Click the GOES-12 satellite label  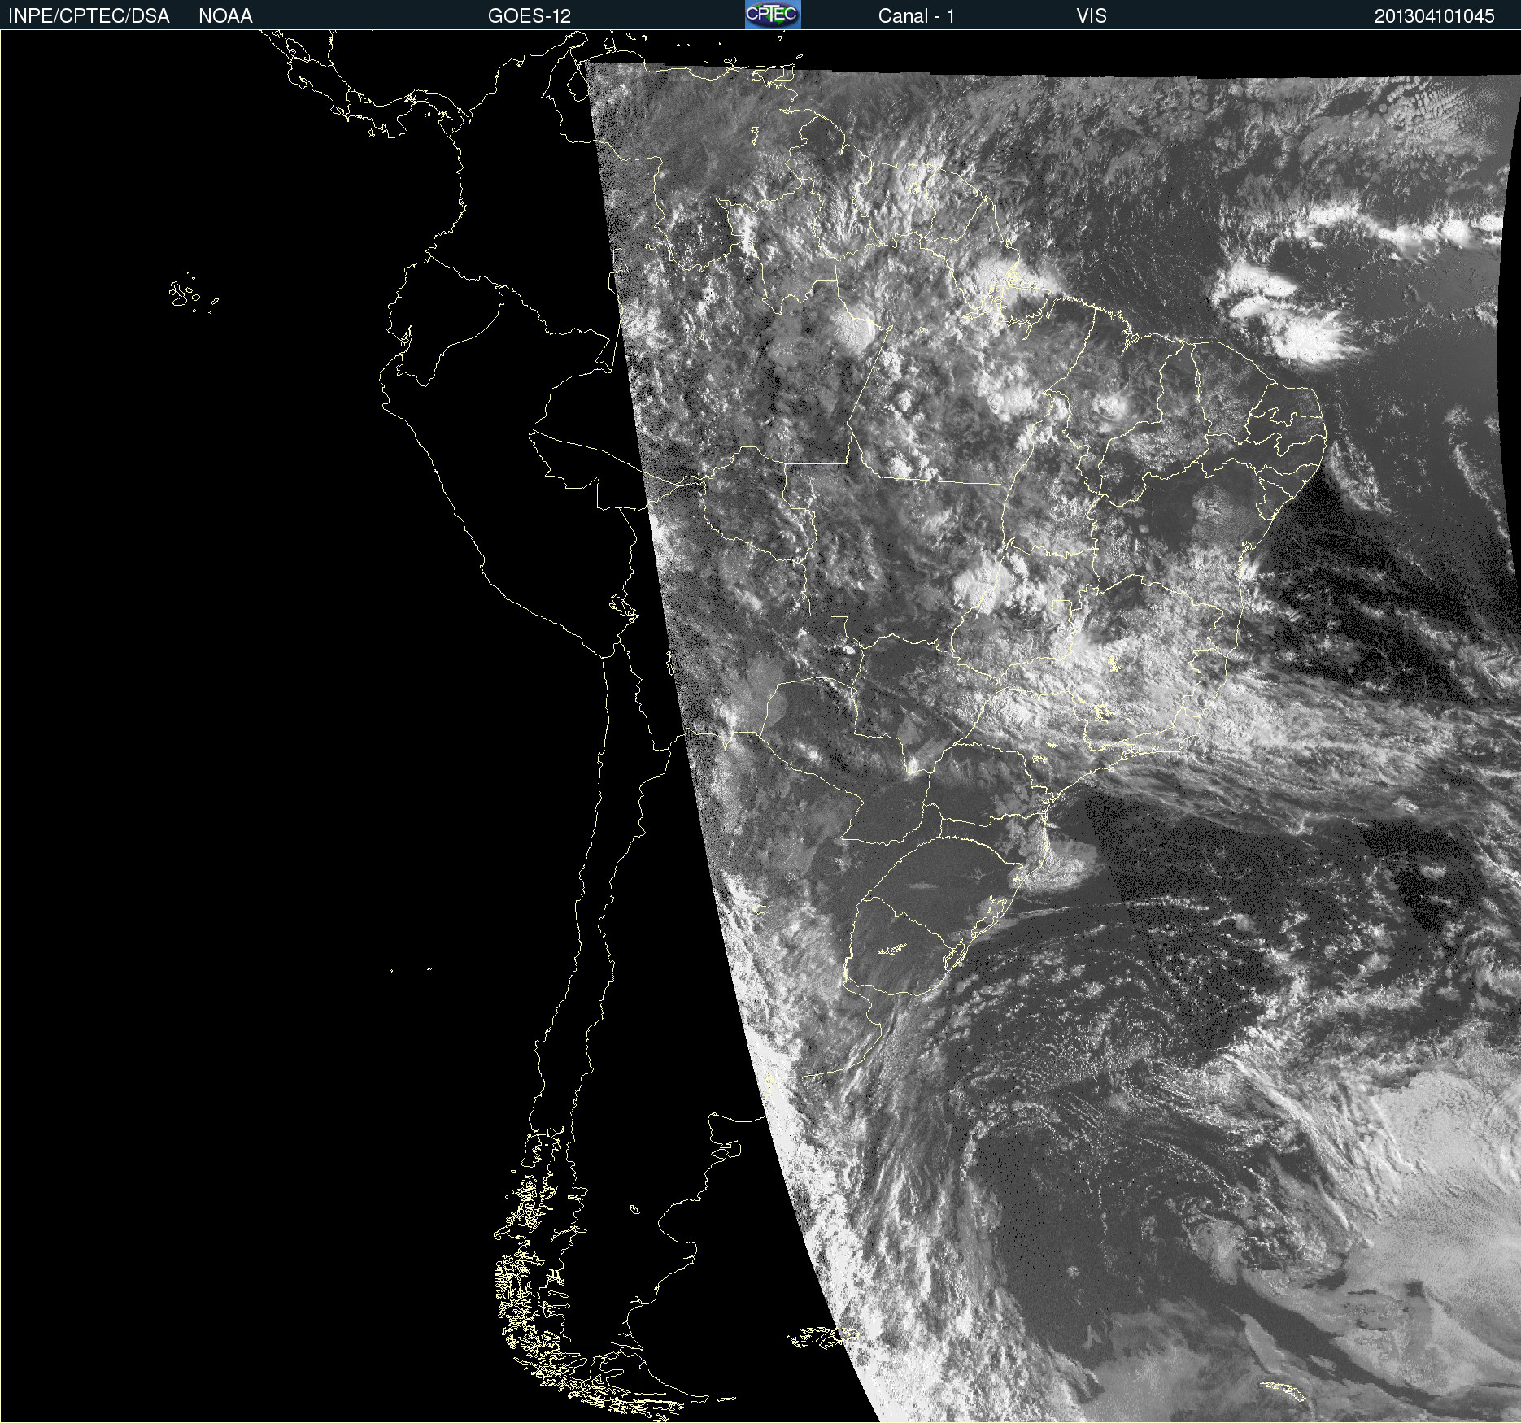[530, 16]
